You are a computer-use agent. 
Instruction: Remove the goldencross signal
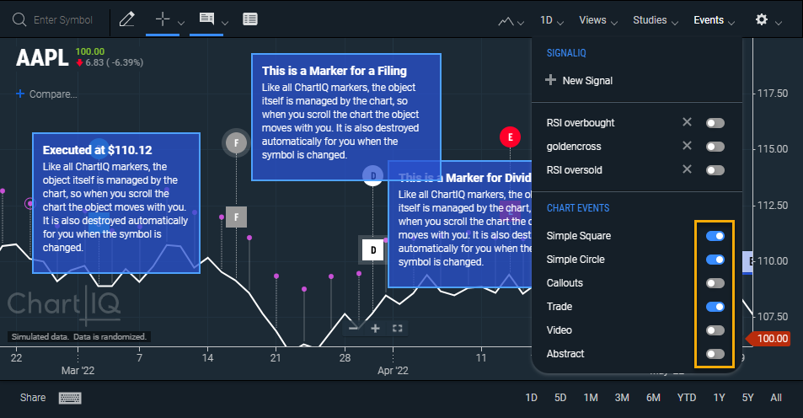[x=687, y=146]
